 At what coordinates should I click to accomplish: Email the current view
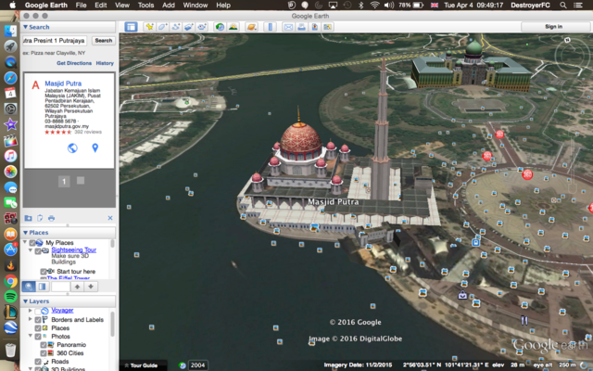(288, 27)
